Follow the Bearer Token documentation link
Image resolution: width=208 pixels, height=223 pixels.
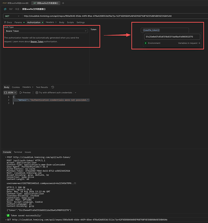click(x=37, y=41)
